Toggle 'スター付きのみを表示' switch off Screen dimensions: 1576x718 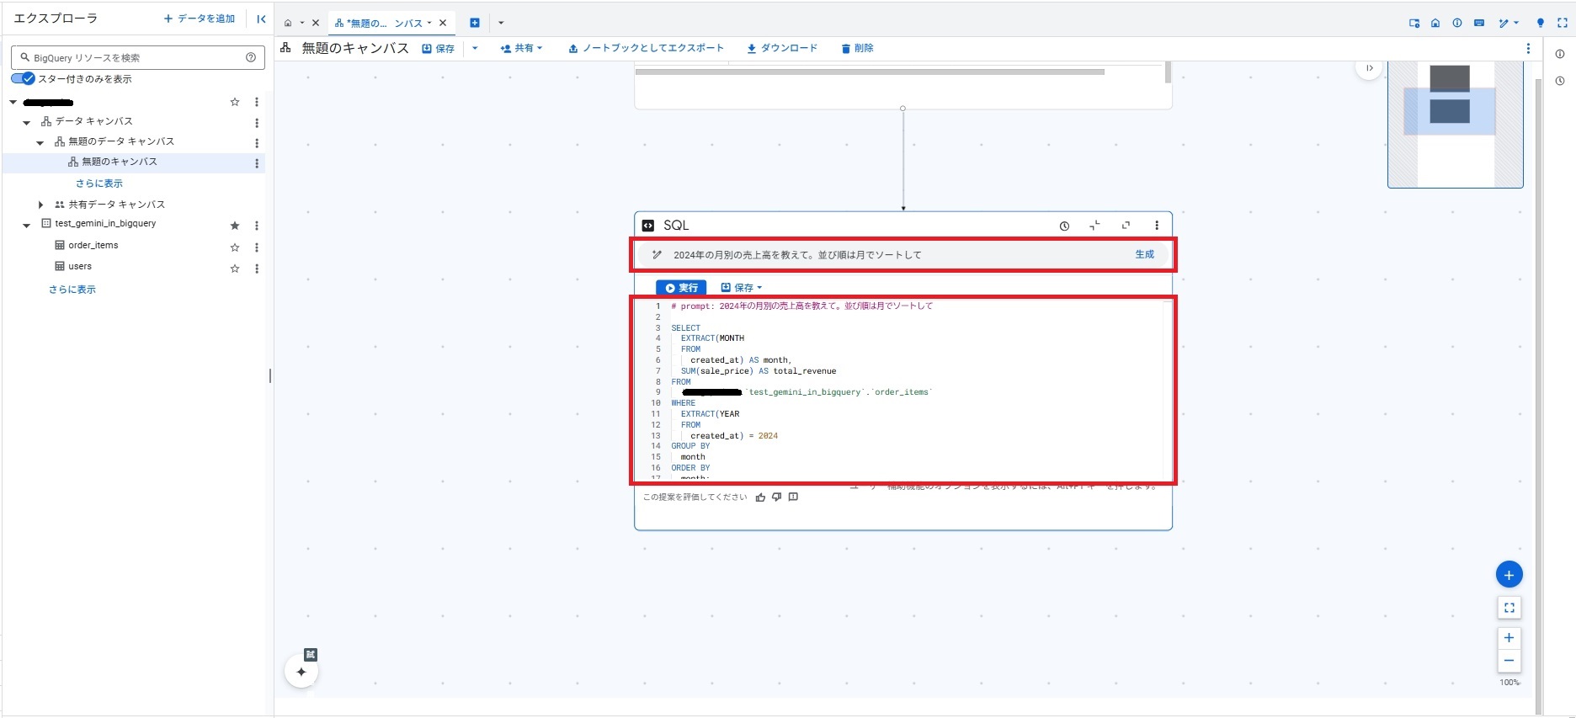coord(23,78)
